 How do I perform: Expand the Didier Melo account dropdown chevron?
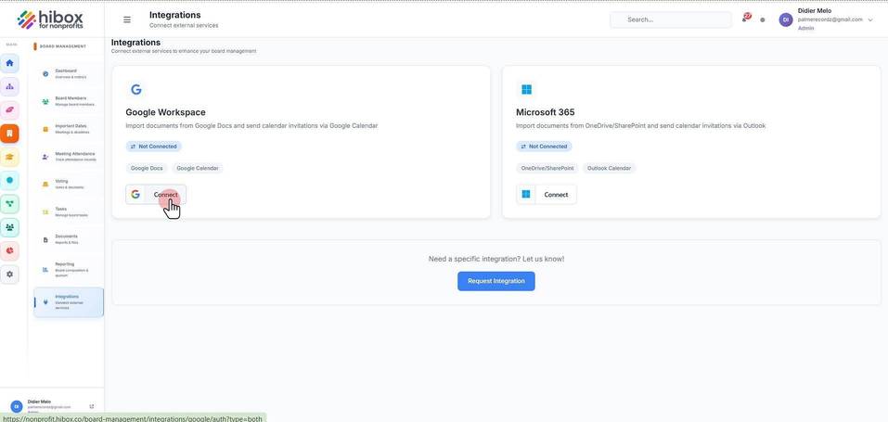point(870,19)
